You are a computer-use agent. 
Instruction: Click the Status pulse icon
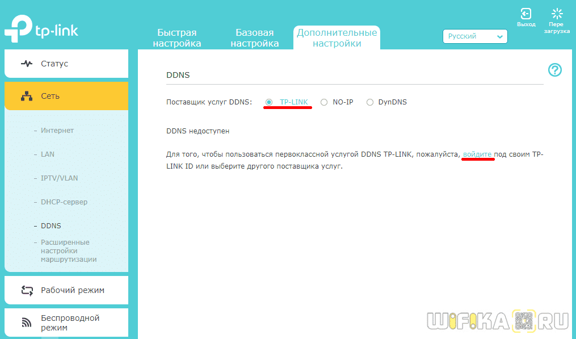pos(27,64)
